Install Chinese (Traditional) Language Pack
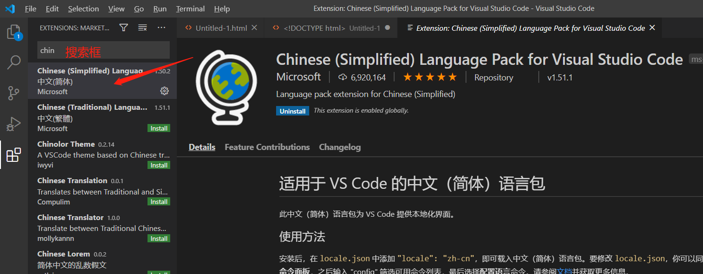This screenshot has width=703, height=274. pyautogui.click(x=159, y=128)
